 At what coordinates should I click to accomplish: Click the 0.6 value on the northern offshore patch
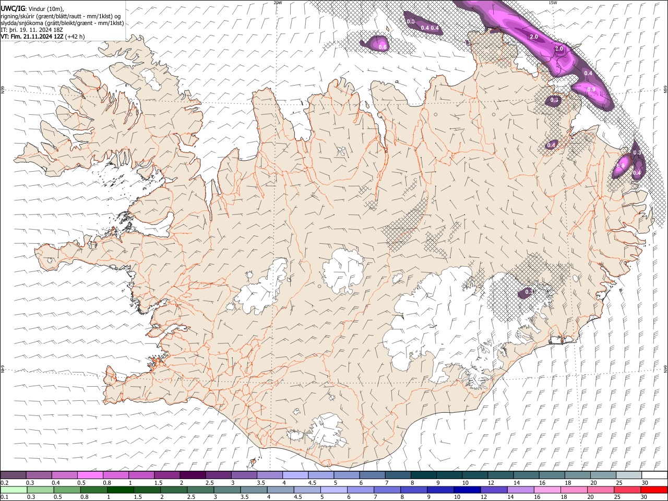382,47
